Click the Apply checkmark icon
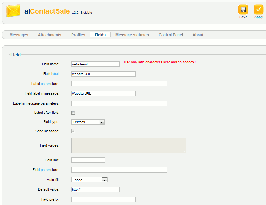 258,10
